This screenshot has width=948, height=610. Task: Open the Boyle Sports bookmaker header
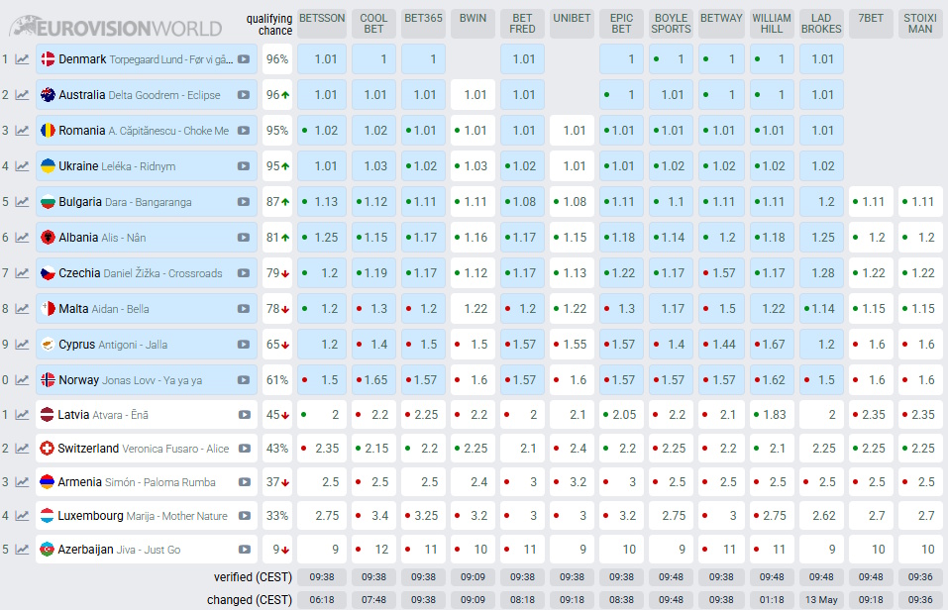point(671,24)
